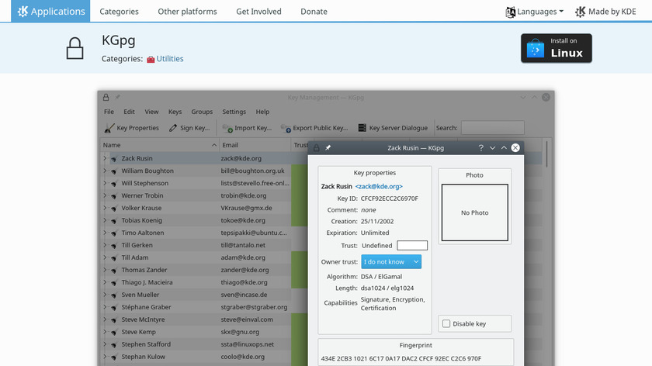The height and width of the screenshot is (366, 652).
Task: Sort by the Name column header
Action: click(160, 145)
